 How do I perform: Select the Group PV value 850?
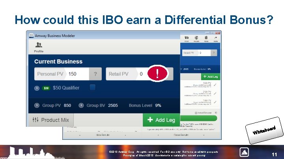(x=67, y=106)
